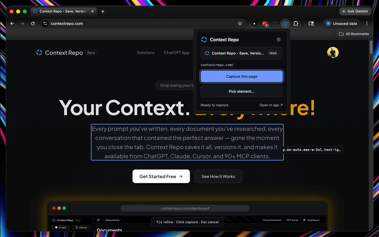Click the contextrepo.com/dashboard preview URL bar
The width and height of the screenshot is (379, 237).
pyautogui.click(x=185, y=208)
